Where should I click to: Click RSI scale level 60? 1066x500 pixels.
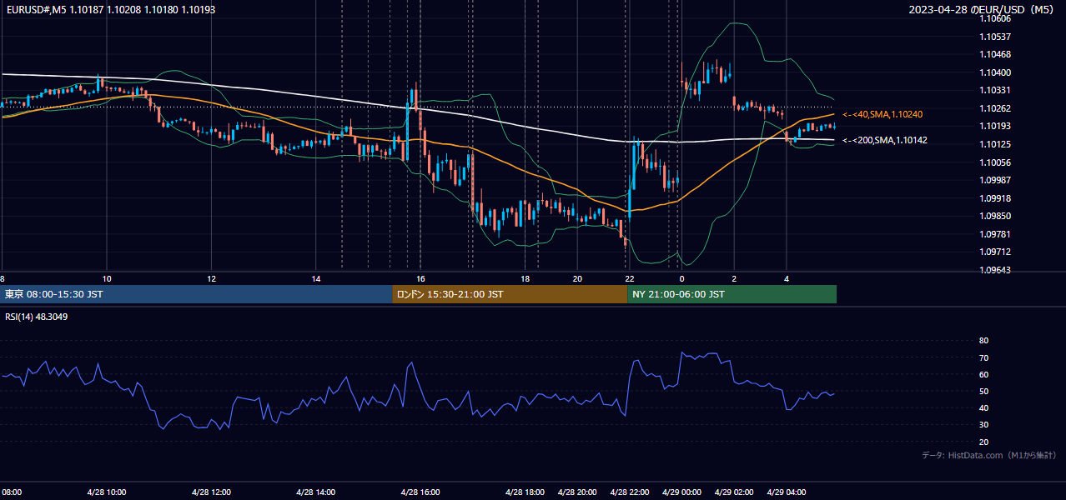pos(983,374)
